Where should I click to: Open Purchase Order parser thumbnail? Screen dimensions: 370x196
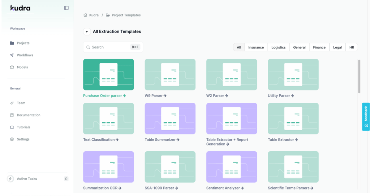(x=108, y=74)
